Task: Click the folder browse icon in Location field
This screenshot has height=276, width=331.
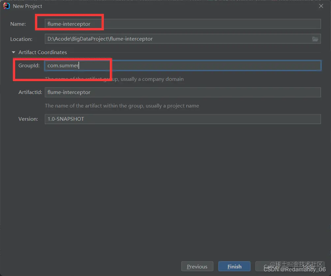Action: [315, 39]
